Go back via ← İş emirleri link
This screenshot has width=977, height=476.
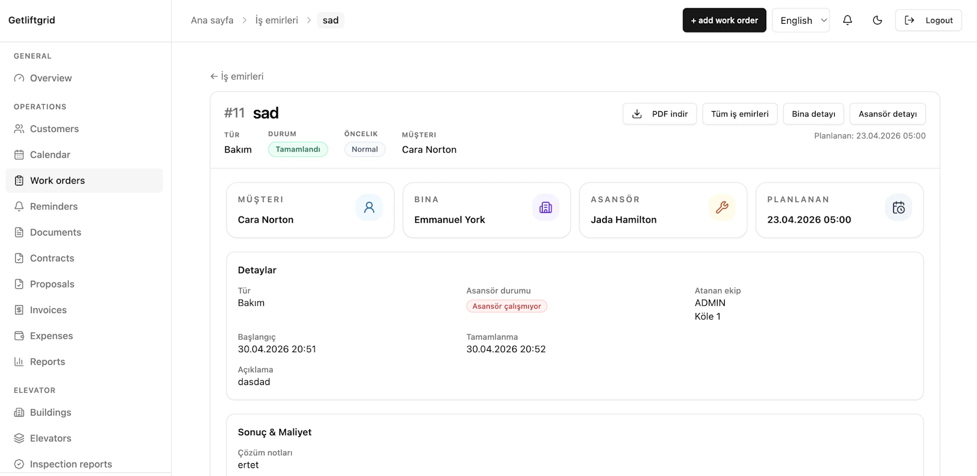[237, 76]
